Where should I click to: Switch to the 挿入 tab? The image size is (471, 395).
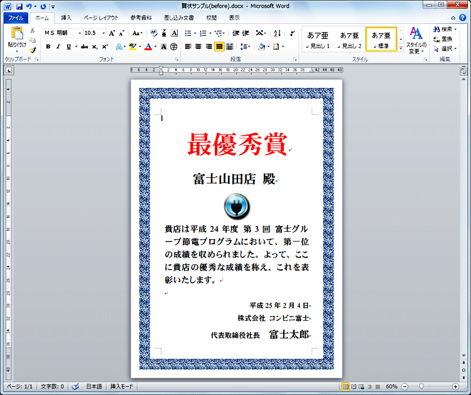pyautogui.click(x=66, y=18)
